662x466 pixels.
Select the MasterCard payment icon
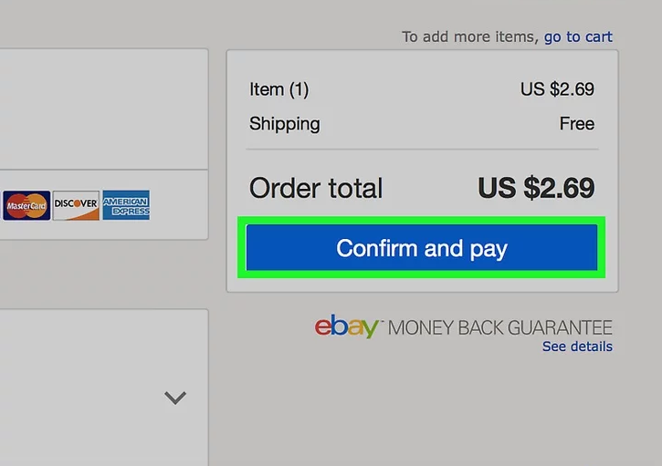click(26, 205)
